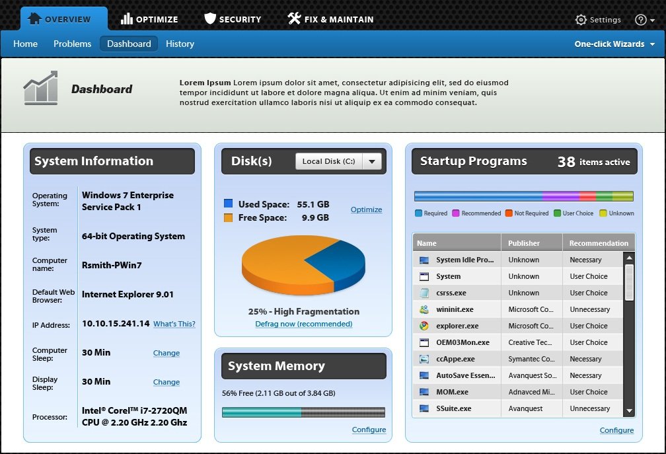Click the System Idle Pro... row icon
Screen dimensions: 666x454
(x=424, y=260)
